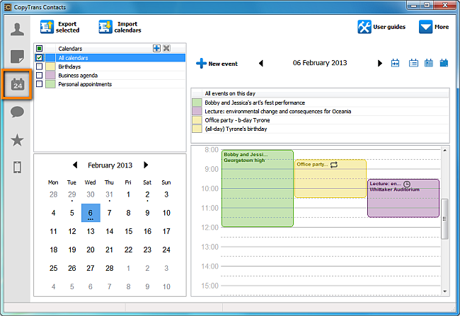Select February 28 in mini calendar
This screenshot has height=316, width=460.
(110, 268)
